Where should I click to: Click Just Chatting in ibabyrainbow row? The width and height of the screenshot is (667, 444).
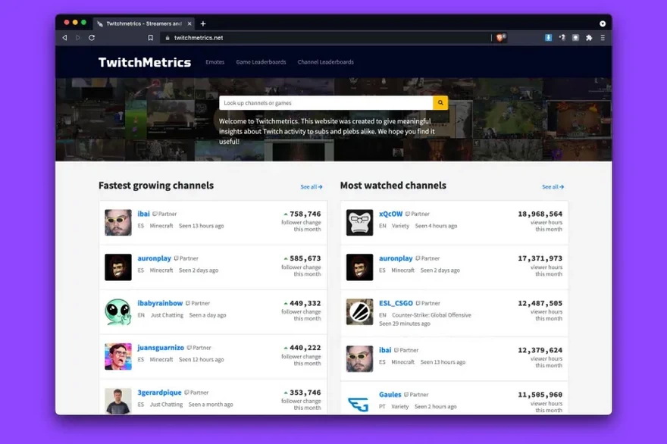[167, 315]
